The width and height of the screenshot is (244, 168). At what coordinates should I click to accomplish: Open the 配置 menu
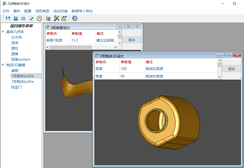click(28, 11)
